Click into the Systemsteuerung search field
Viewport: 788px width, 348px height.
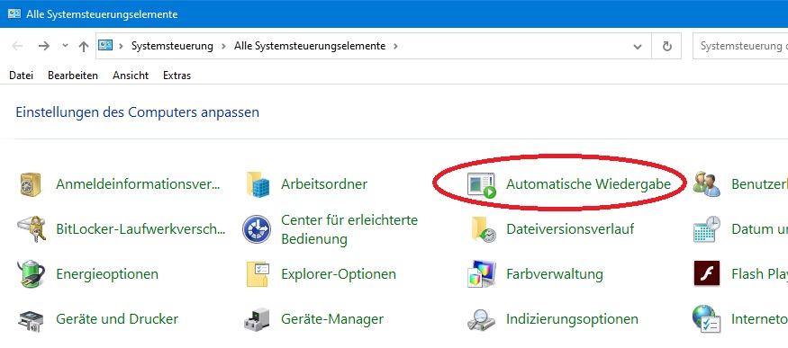click(x=740, y=46)
